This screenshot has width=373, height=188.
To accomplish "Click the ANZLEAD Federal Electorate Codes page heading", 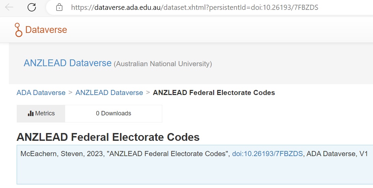I will point(108,137).
